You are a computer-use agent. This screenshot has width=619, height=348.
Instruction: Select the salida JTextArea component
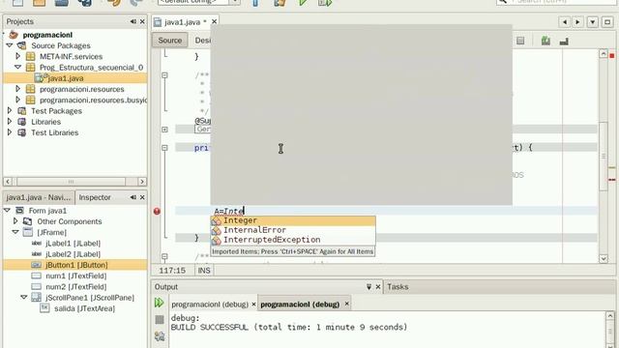point(84,308)
